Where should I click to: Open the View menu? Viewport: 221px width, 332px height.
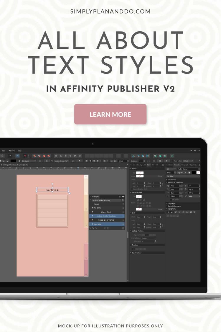click(4, 151)
